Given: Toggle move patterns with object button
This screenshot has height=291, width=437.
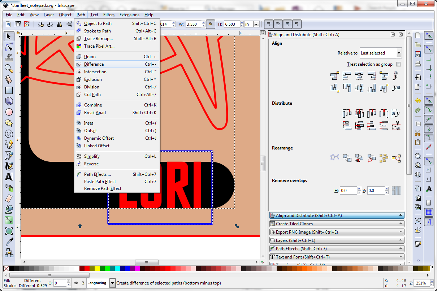Looking at the screenshot, I should (x=297, y=24).
